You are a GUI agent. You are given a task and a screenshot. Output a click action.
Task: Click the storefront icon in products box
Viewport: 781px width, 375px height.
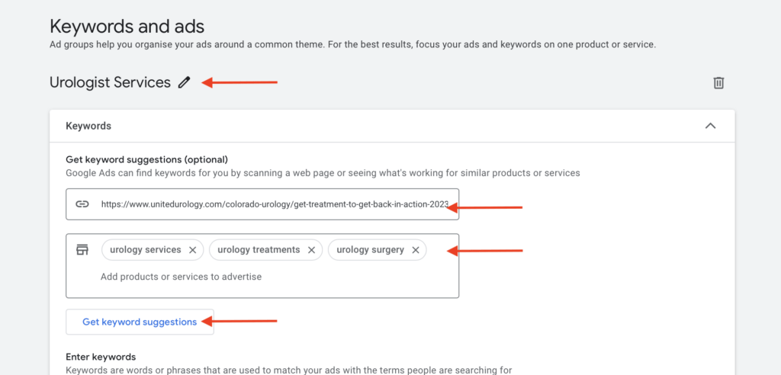(x=82, y=250)
